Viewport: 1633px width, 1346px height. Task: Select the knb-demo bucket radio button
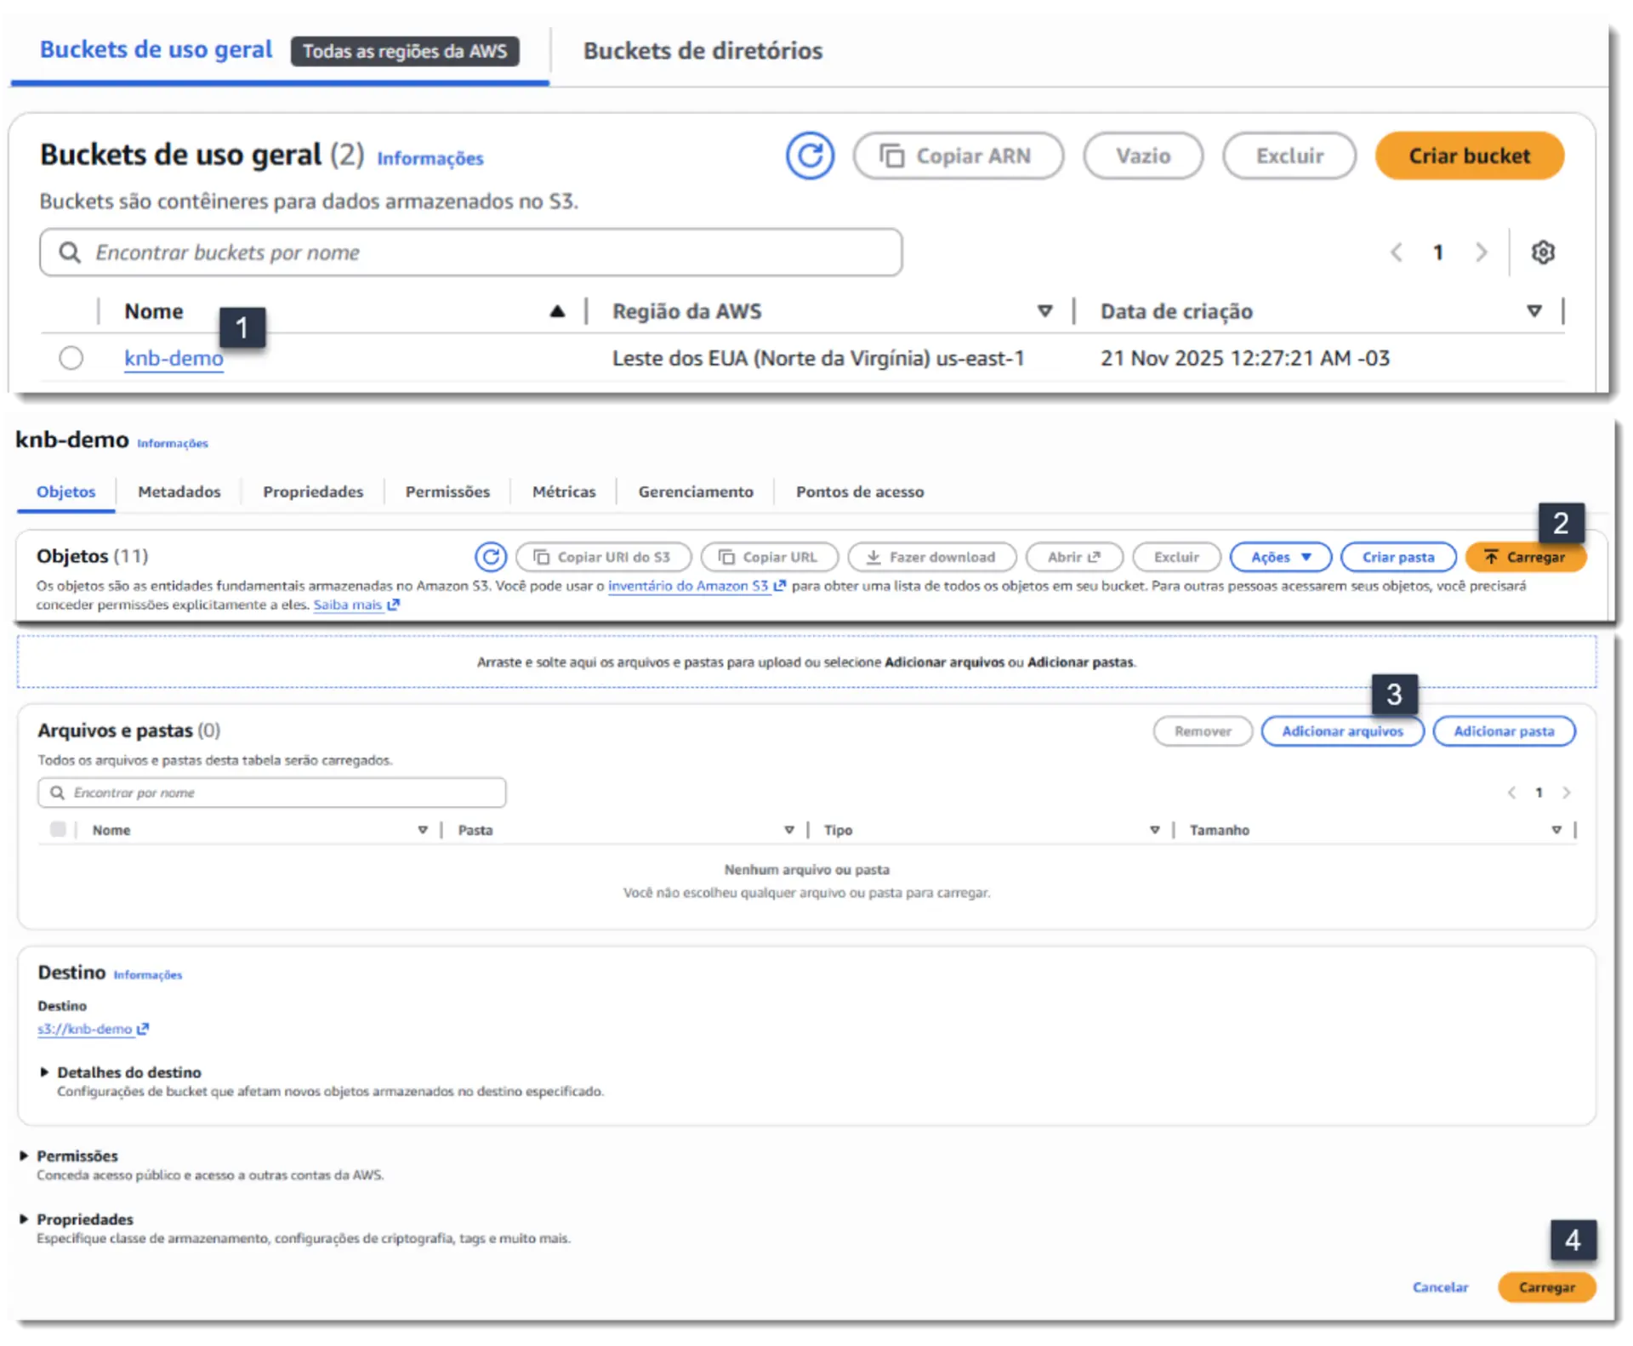point(71,358)
